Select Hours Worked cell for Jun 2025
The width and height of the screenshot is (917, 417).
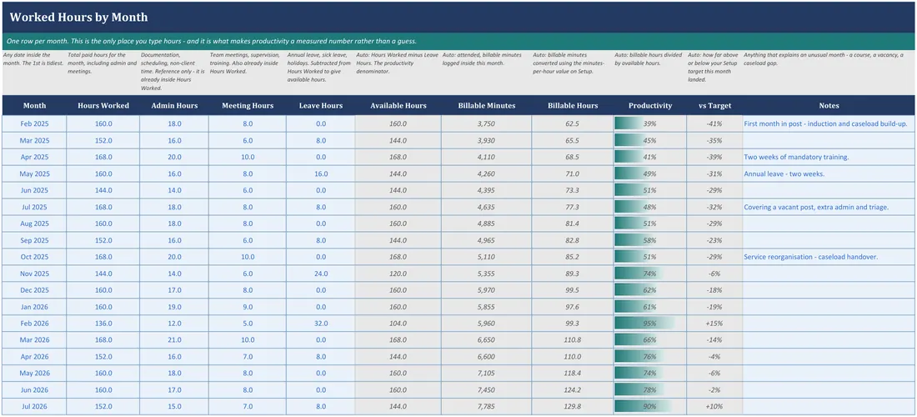coord(103,190)
